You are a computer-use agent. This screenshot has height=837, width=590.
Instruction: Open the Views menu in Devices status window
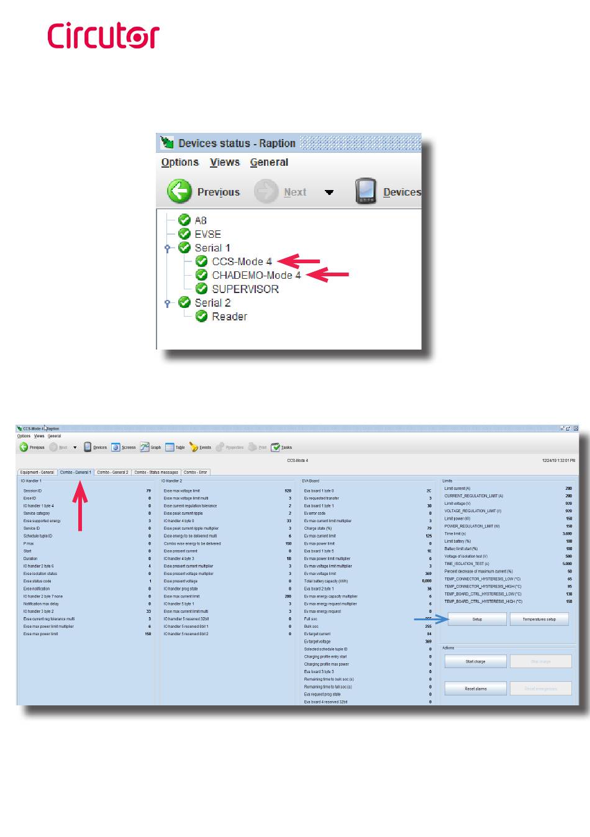[225, 162]
